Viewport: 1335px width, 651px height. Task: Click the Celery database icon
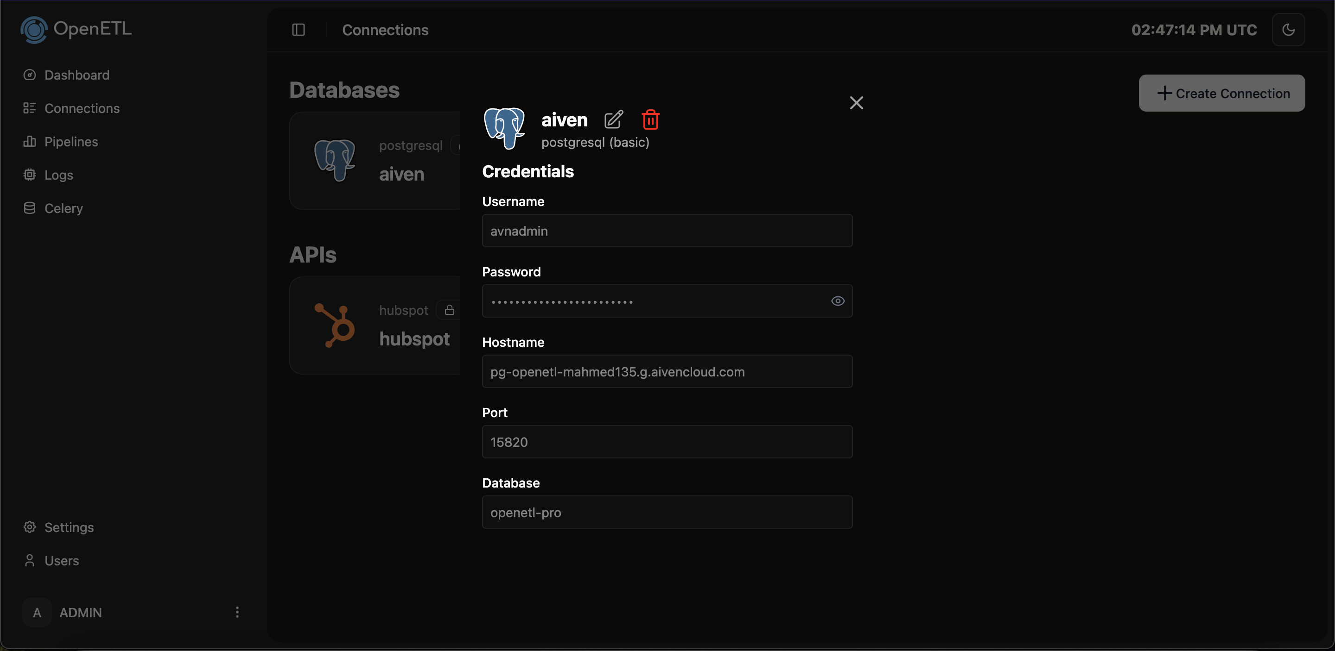point(30,208)
